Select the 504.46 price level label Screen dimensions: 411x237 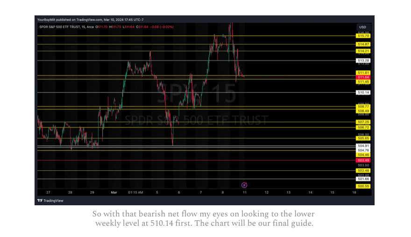[x=363, y=155]
